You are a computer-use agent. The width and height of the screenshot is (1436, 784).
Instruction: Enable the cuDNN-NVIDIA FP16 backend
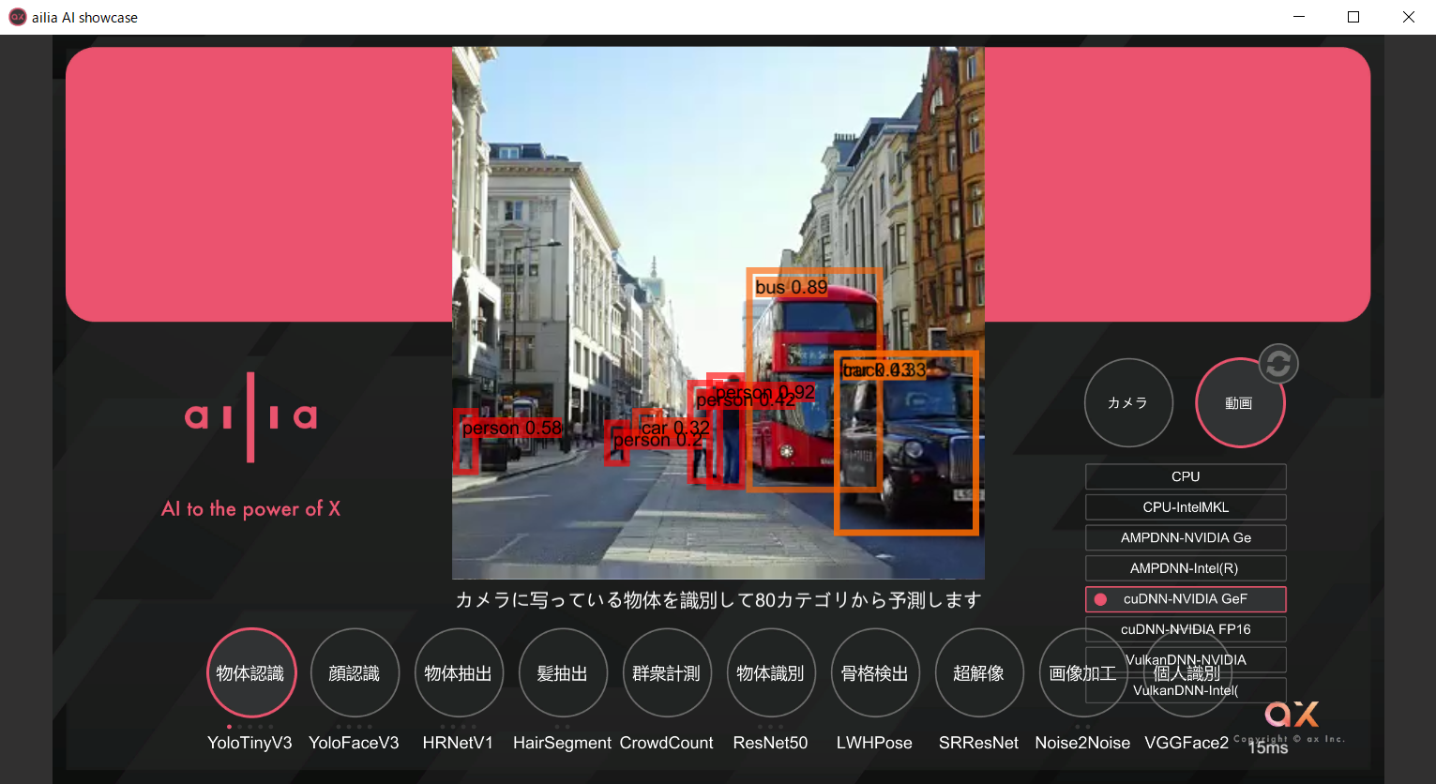[1186, 629]
